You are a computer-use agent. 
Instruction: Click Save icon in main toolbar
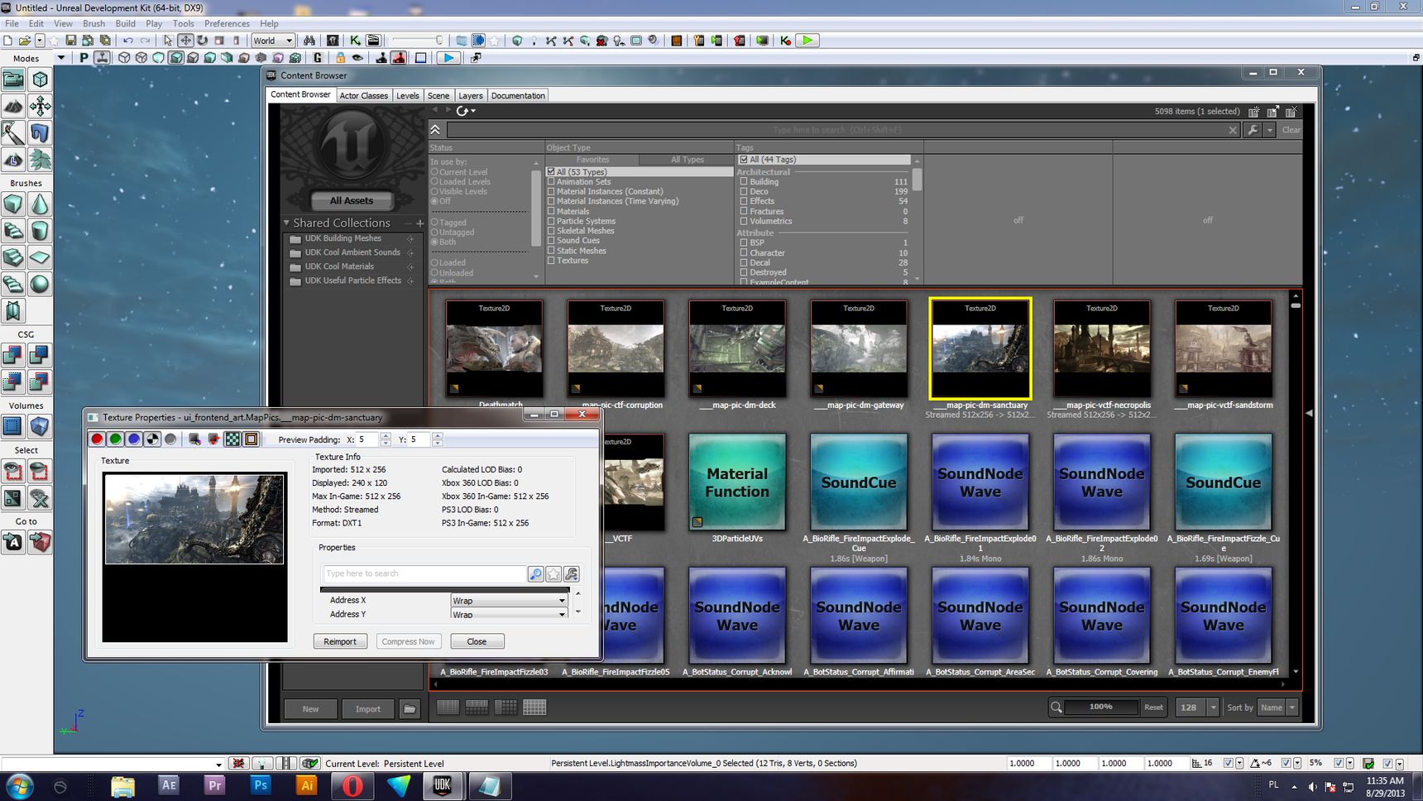[x=70, y=40]
